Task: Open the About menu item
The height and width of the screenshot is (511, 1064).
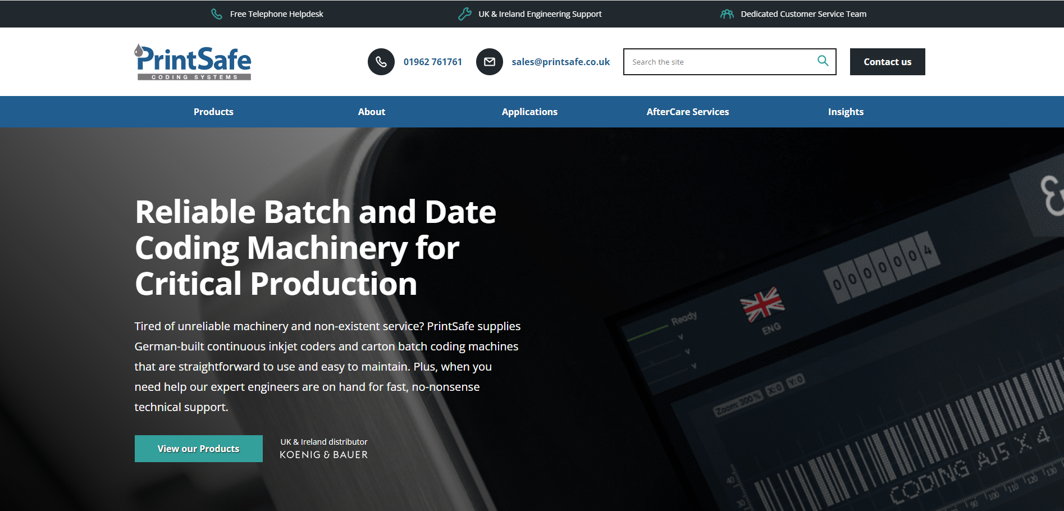Action: (371, 112)
